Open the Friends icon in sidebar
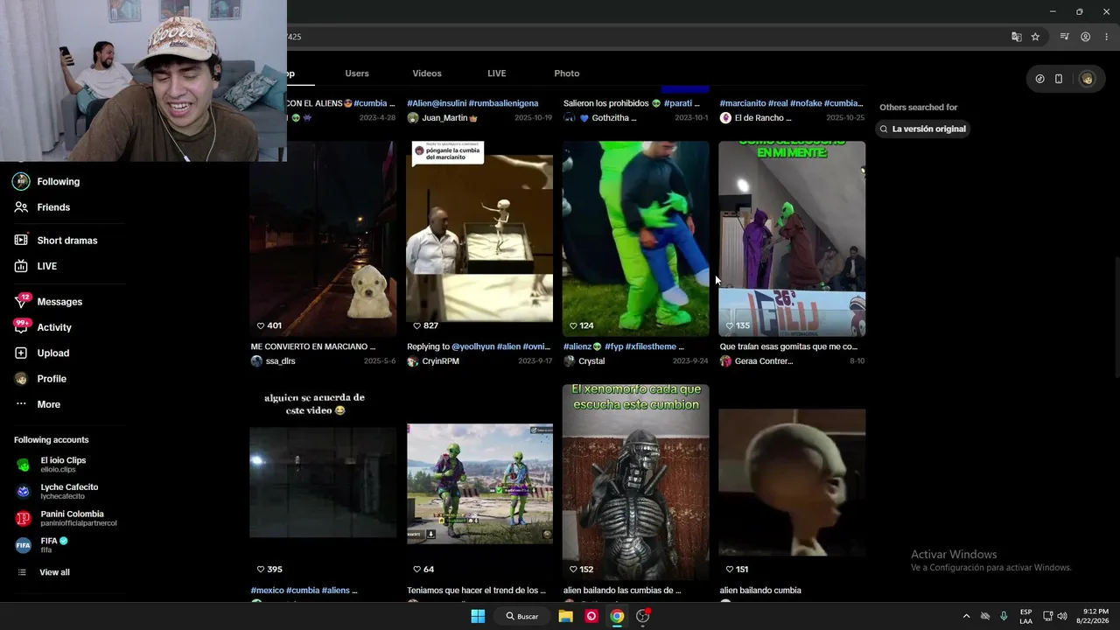The width and height of the screenshot is (1120, 630). pyautogui.click(x=21, y=207)
